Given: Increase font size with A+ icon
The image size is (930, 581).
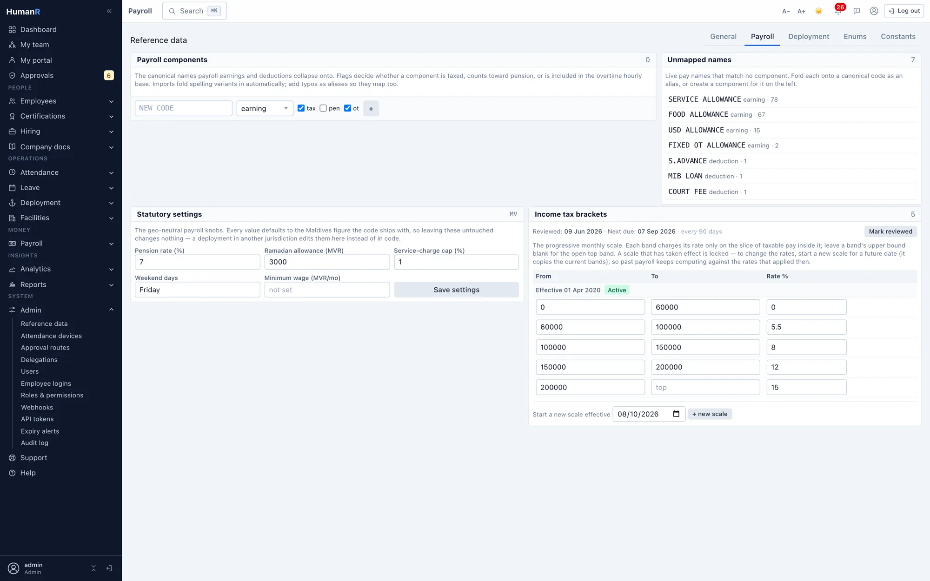Looking at the screenshot, I should coord(801,11).
